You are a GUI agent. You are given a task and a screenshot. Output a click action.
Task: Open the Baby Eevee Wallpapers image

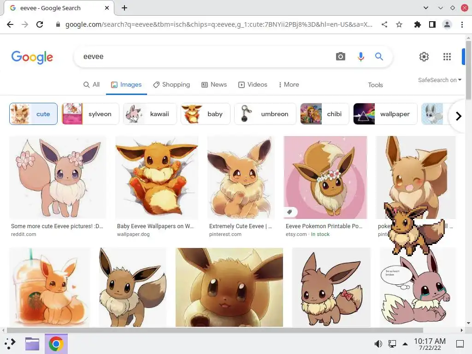(x=157, y=177)
